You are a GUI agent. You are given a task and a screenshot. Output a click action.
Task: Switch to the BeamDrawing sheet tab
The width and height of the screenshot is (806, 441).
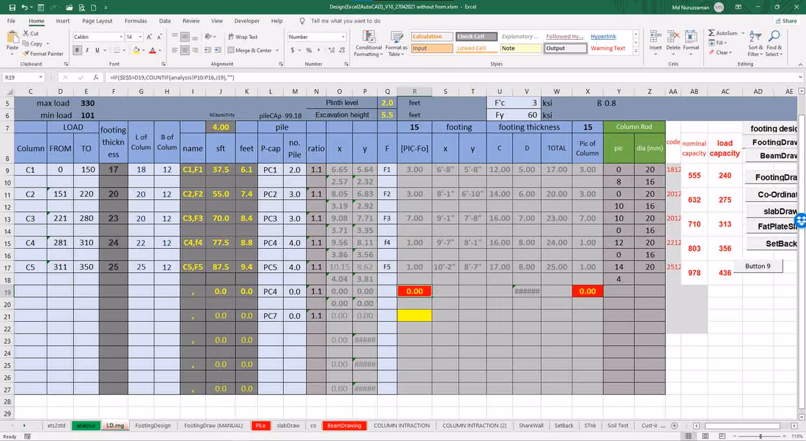pyautogui.click(x=344, y=425)
